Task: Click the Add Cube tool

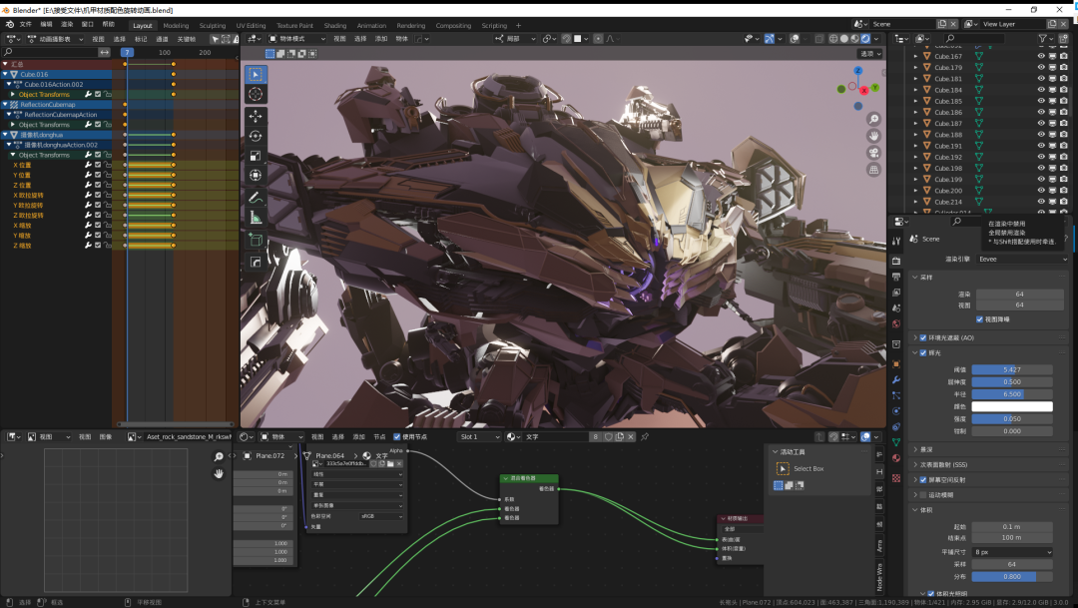Action: (x=256, y=240)
